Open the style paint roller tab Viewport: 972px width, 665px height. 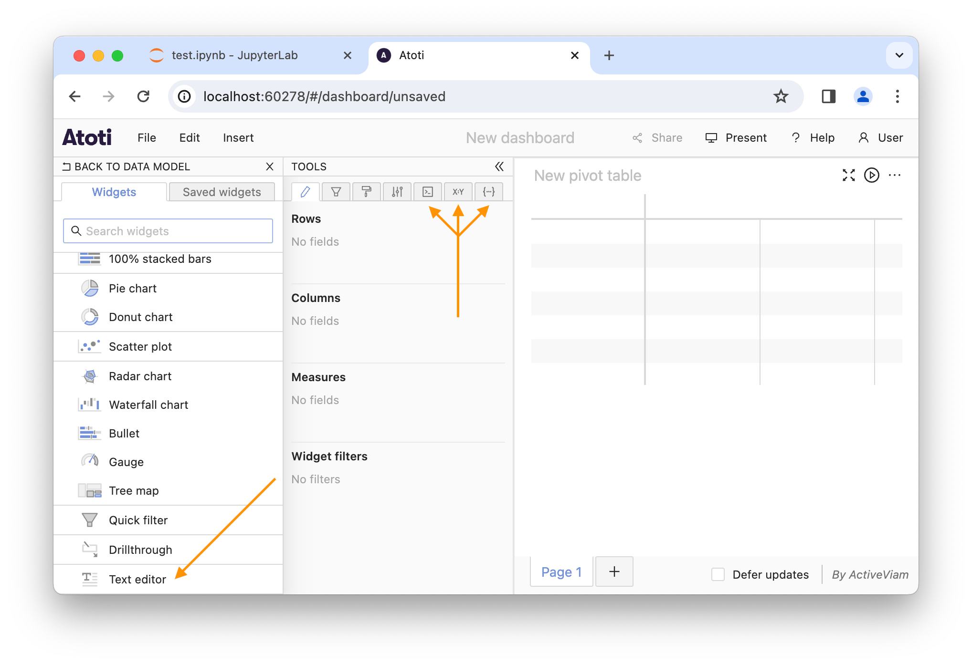pos(366,192)
